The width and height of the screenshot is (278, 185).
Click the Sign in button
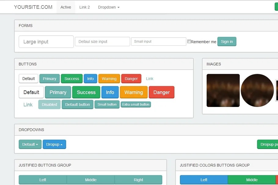[227, 42]
